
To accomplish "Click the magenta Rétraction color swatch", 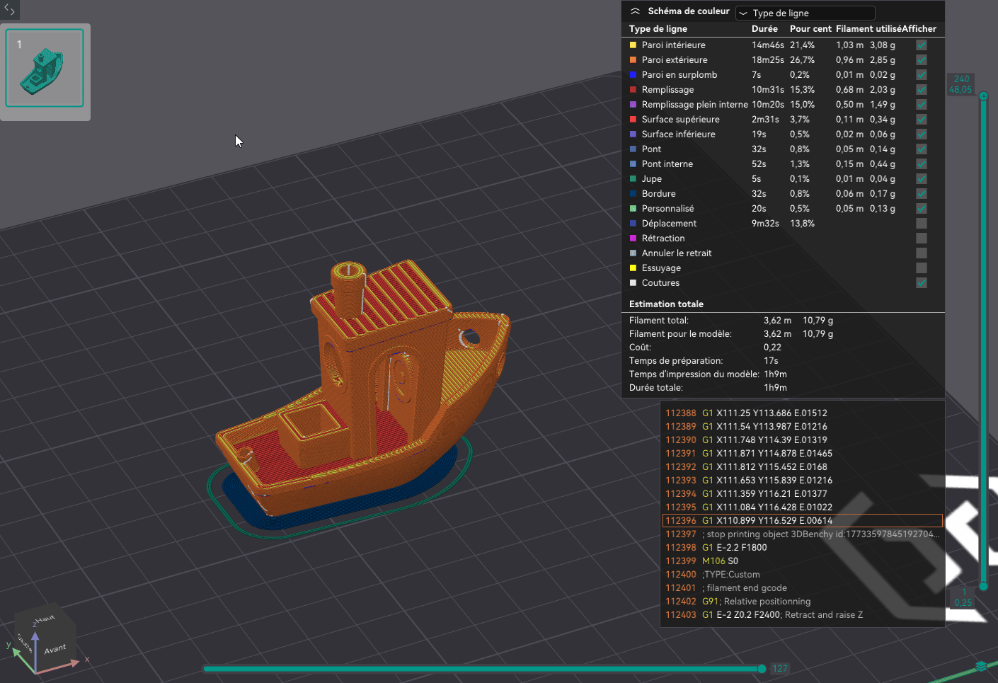I will [x=632, y=238].
